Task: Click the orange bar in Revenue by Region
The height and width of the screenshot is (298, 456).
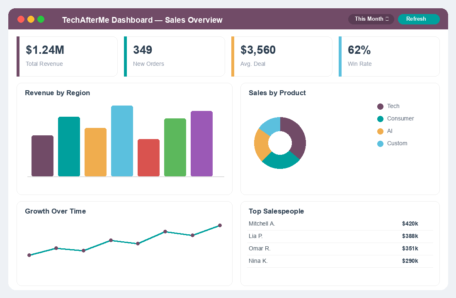Action: click(95, 152)
